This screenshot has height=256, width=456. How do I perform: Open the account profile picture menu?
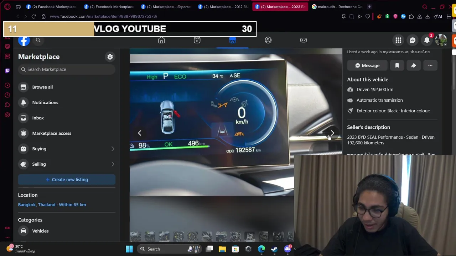441,40
